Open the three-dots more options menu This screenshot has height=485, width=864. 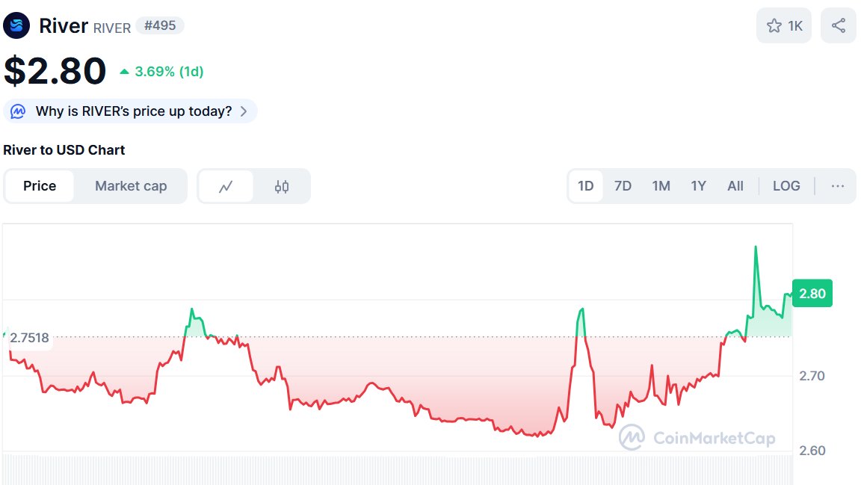click(x=838, y=186)
